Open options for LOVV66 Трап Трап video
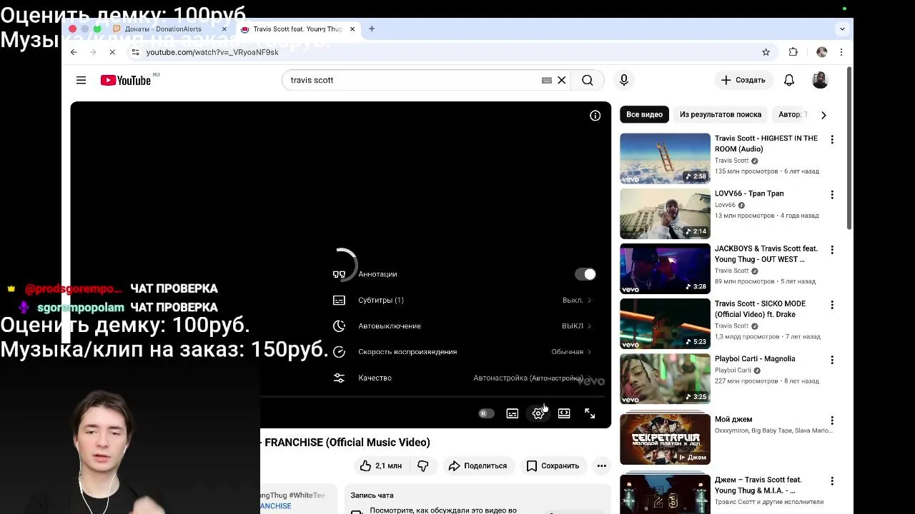Screen dimensions: 915x514 [x=832, y=194]
